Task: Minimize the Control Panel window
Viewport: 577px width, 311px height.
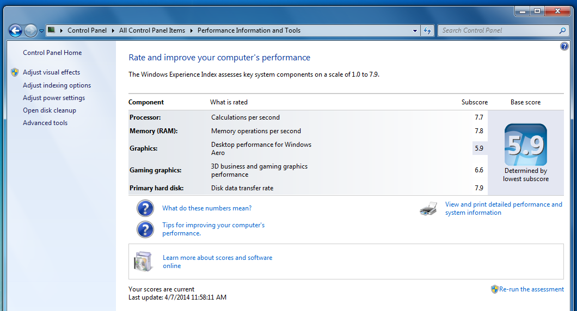Action: pos(522,11)
